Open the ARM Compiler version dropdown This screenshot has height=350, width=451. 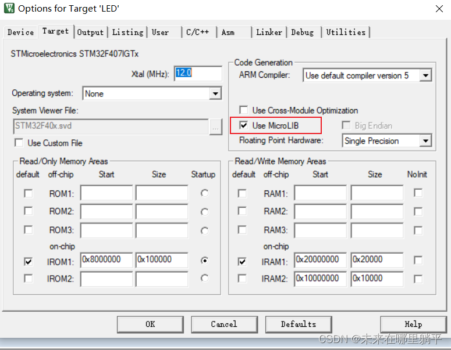click(426, 75)
